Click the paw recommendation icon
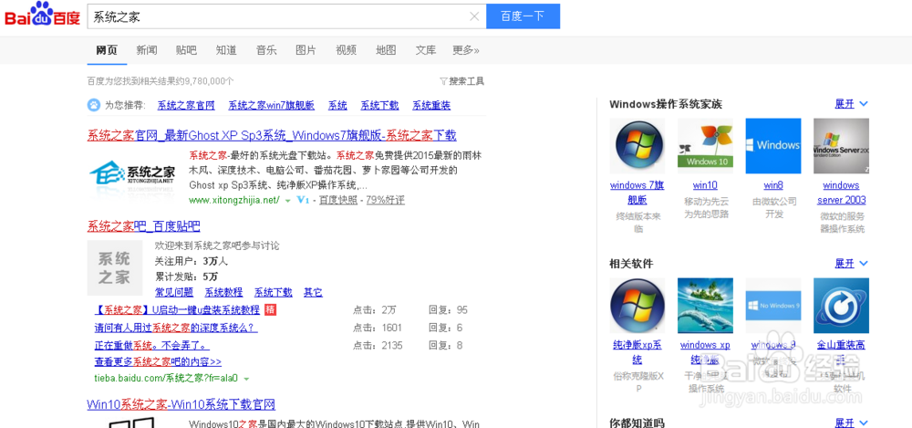 pos(94,105)
